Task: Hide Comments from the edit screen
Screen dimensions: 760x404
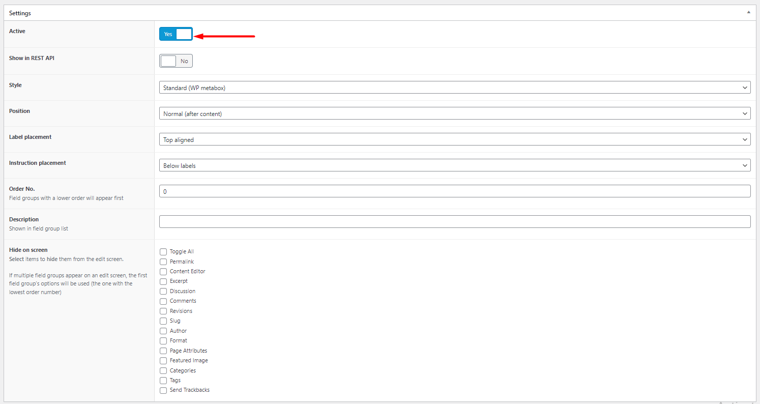Action: pyautogui.click(x=163, y=301)
